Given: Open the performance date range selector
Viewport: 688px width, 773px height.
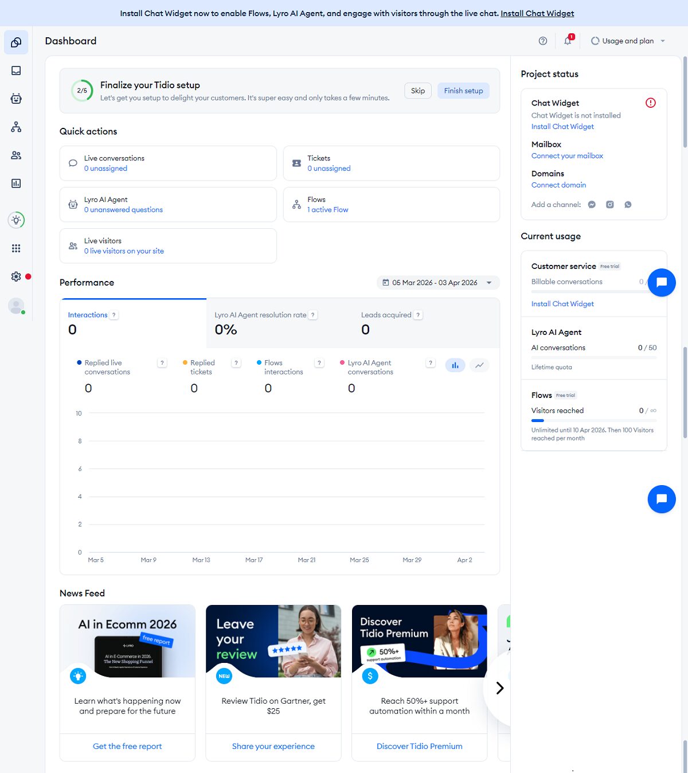Looking at the screenshot, I should 437,282.
